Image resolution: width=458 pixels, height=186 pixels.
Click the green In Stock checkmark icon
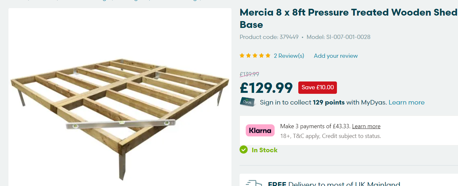(243, 150)
